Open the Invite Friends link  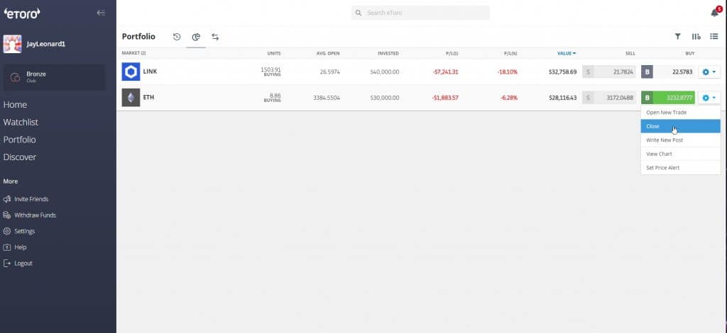coord(31,199)
